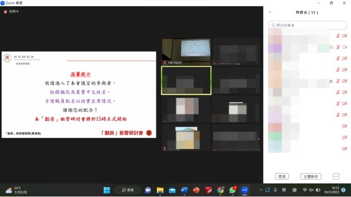Collapse the participants panel chevron
351x197 pixels.
(270, 12)
